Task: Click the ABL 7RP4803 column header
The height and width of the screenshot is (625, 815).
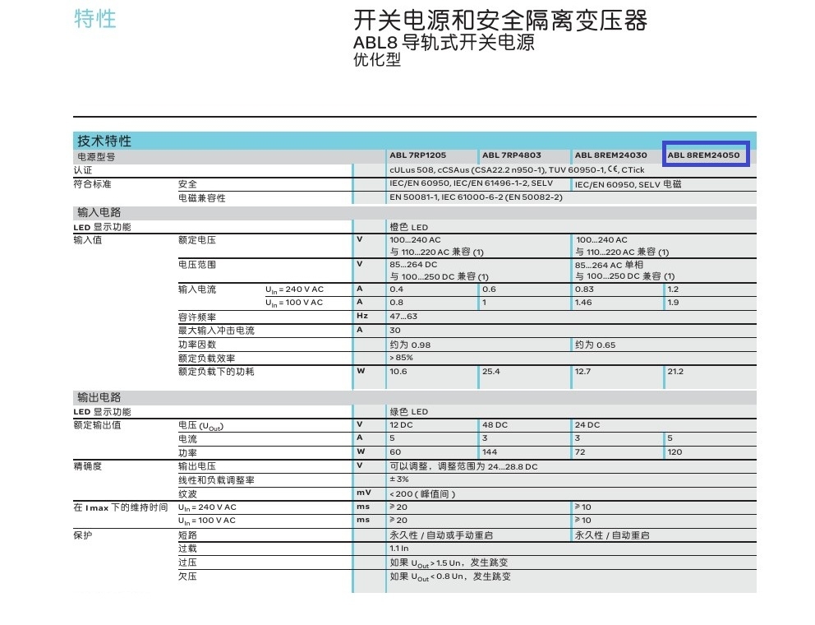Action: (x=512, y=155)
